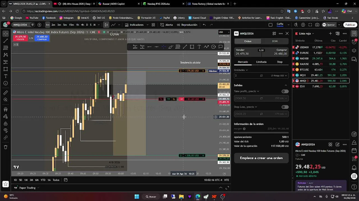Open chats panel in right sidebar

pos(354,59)
